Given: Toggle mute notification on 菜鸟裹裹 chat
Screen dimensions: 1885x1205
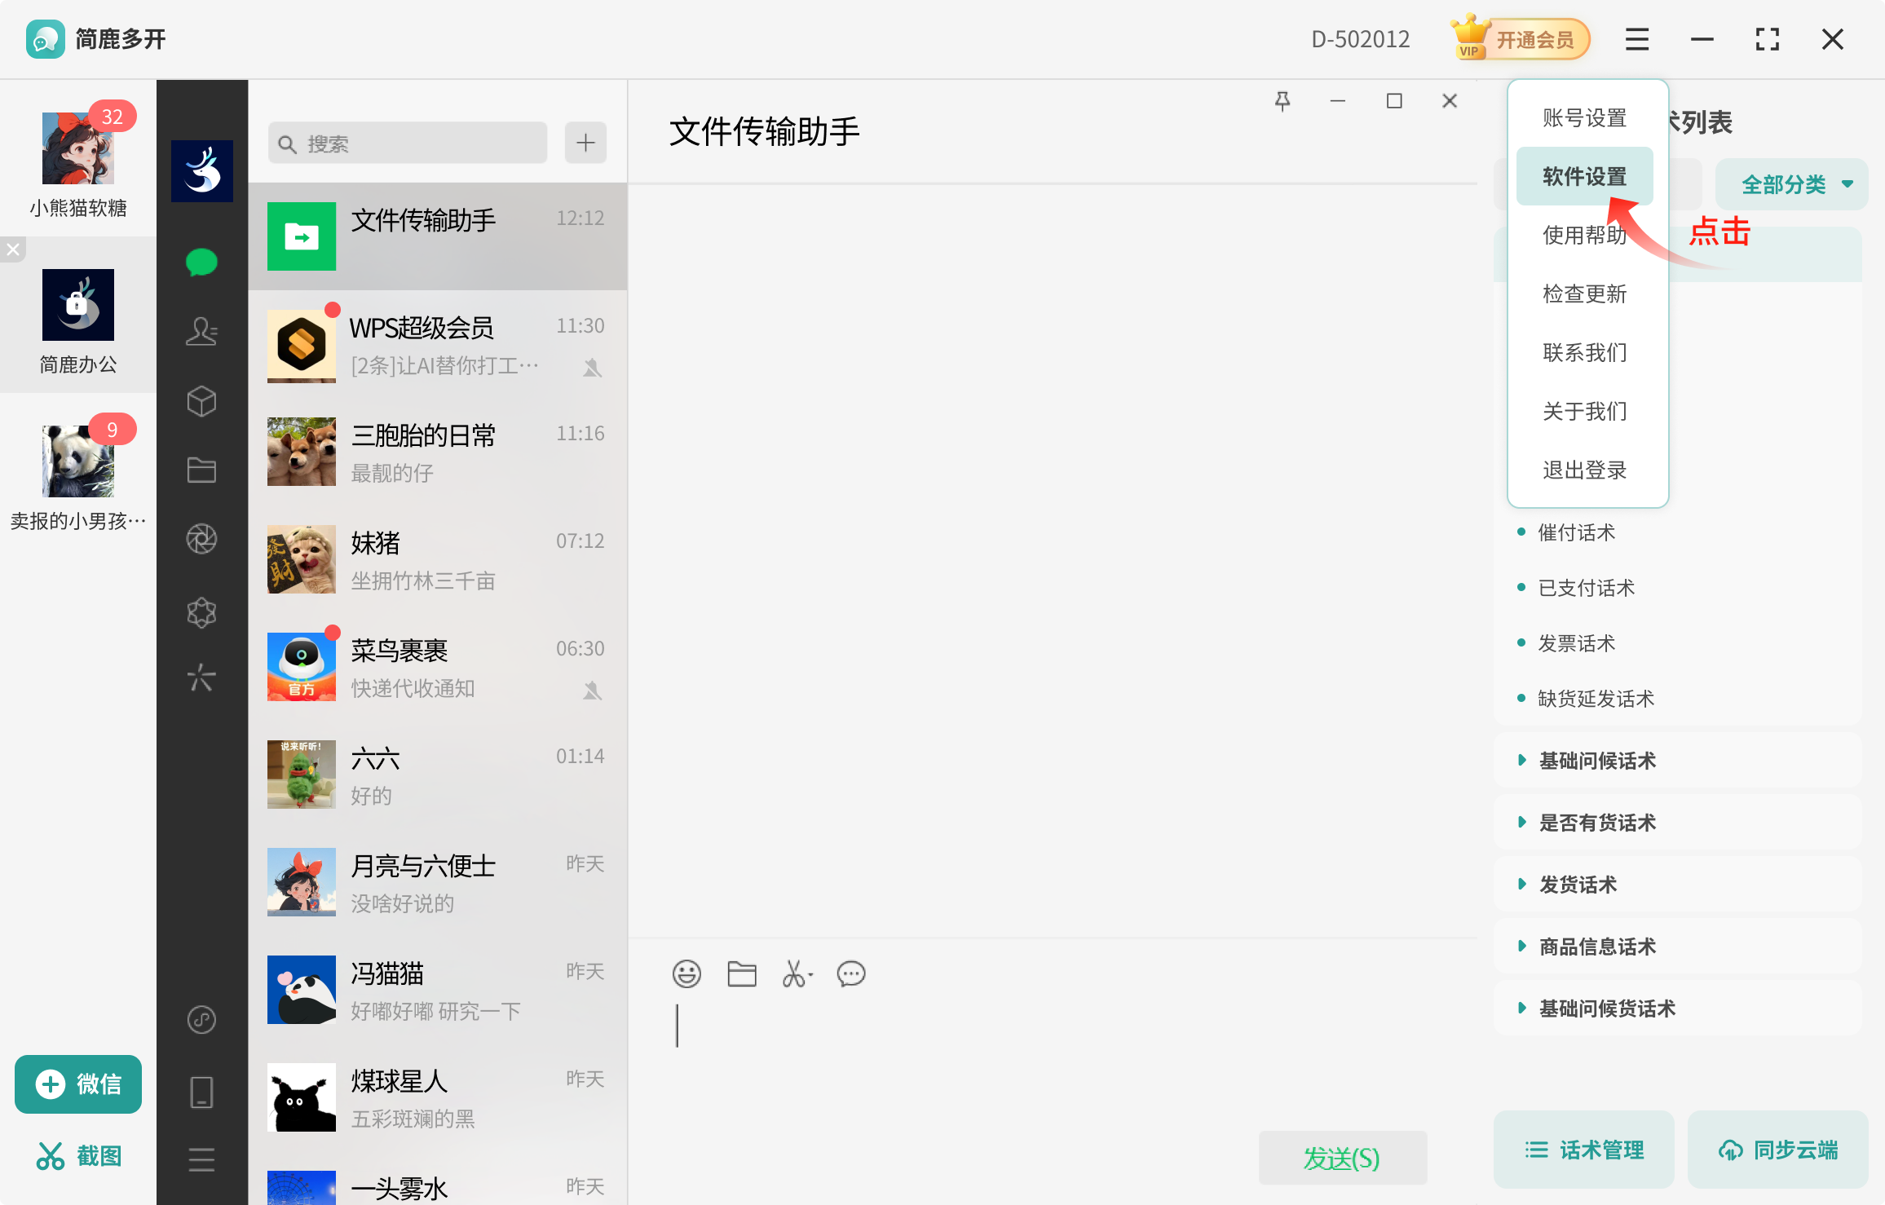Looking at the screenshot, I should tap(593, 690).
